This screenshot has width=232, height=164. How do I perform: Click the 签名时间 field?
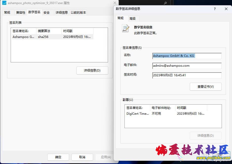click(187, 75)
